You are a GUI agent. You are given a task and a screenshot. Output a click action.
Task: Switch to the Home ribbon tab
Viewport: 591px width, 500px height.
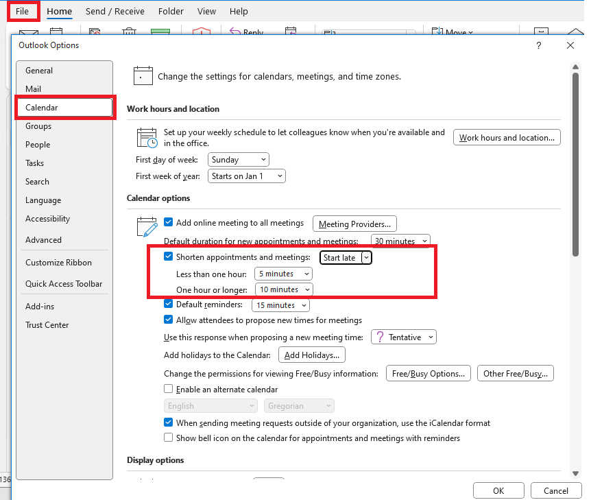[59, 11]
